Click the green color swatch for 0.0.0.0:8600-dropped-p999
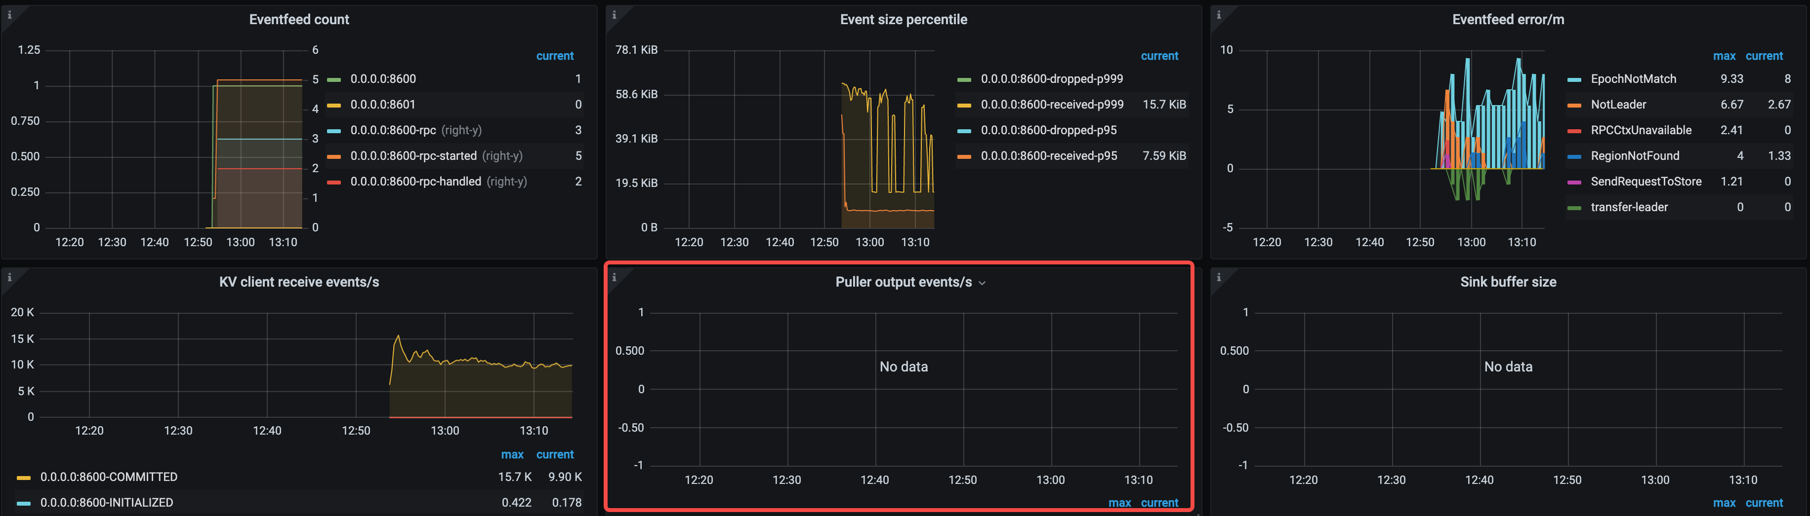The height and width of the screenshot is (516, 1810). click(964, 78)
